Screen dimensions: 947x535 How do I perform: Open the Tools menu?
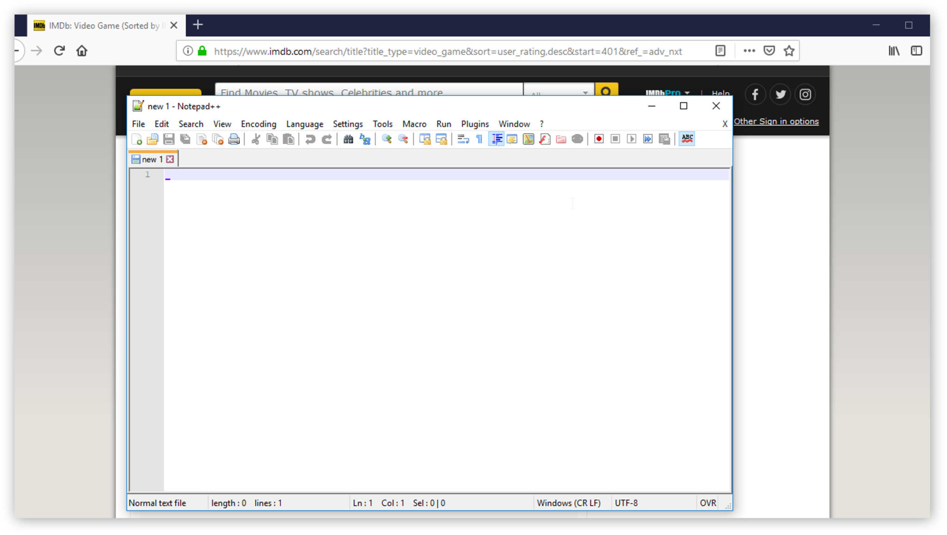point(382,124)
